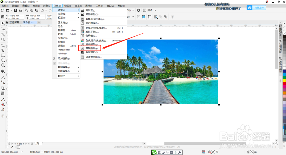Click the quick customize plus in toolbox
The image size is (286, 155).
click(3, 116)
